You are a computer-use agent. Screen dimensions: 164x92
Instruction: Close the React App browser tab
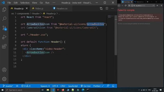131,2
